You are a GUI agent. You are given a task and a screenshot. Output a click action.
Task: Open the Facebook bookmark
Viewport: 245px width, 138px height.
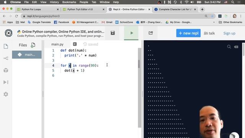61,22
